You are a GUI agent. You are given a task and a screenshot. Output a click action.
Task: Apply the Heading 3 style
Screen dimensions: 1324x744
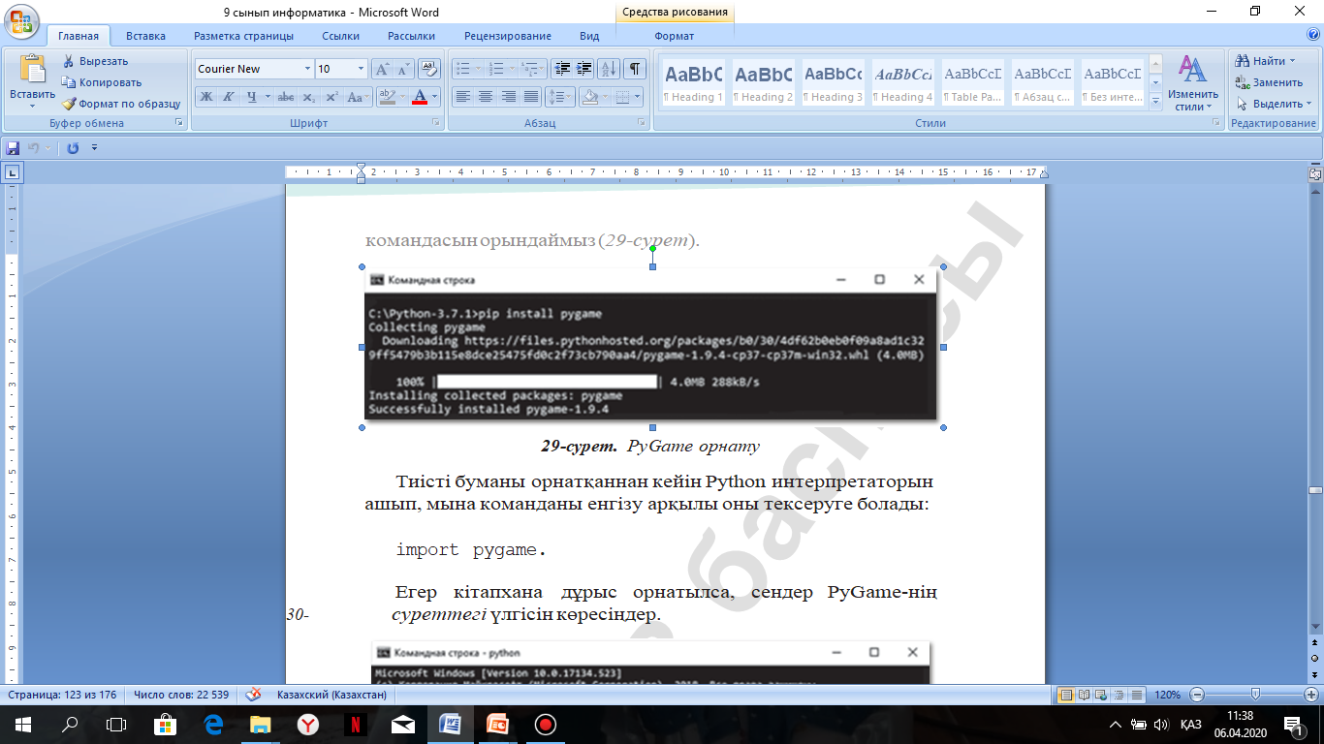(833, 83)
